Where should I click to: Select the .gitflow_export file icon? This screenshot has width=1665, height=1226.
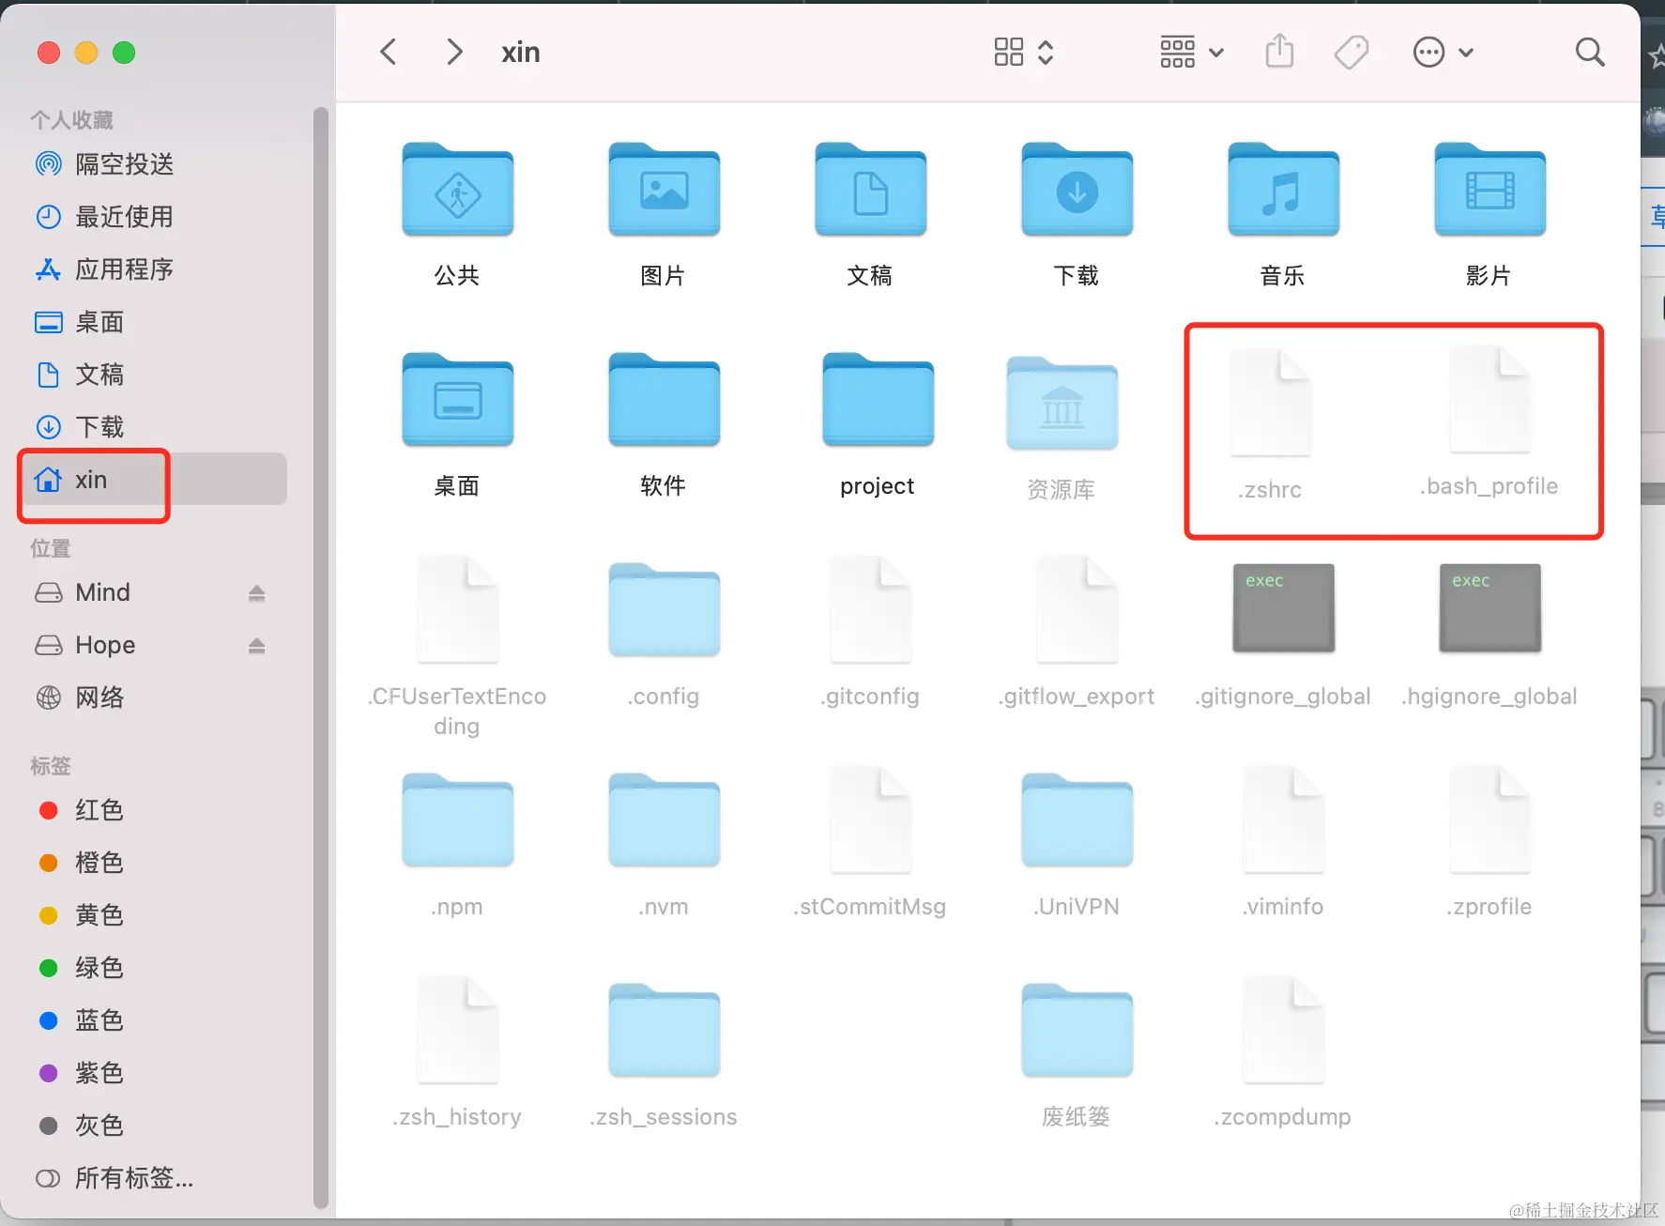click(x=1077, y=609)
